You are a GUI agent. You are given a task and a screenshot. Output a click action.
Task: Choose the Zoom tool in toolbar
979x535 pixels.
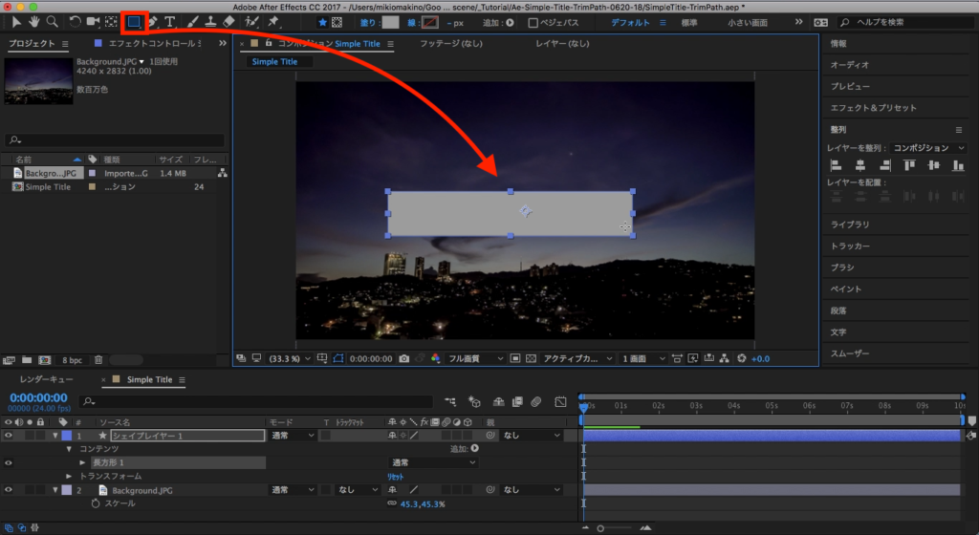(x=53, y=21)
